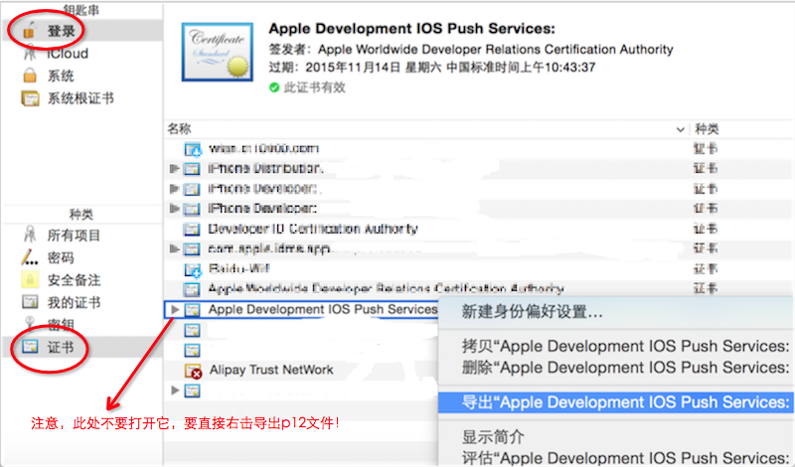795x467 pixels.
Task: Show the 密码 category label
Action: point(61,257)
